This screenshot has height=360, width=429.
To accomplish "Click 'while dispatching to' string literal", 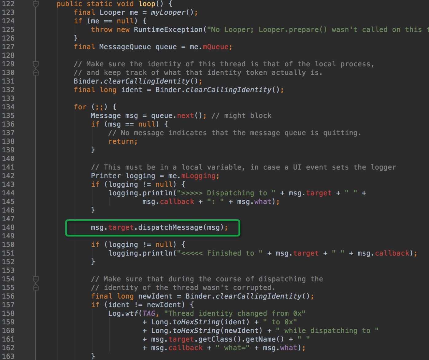I will (327, 331).
